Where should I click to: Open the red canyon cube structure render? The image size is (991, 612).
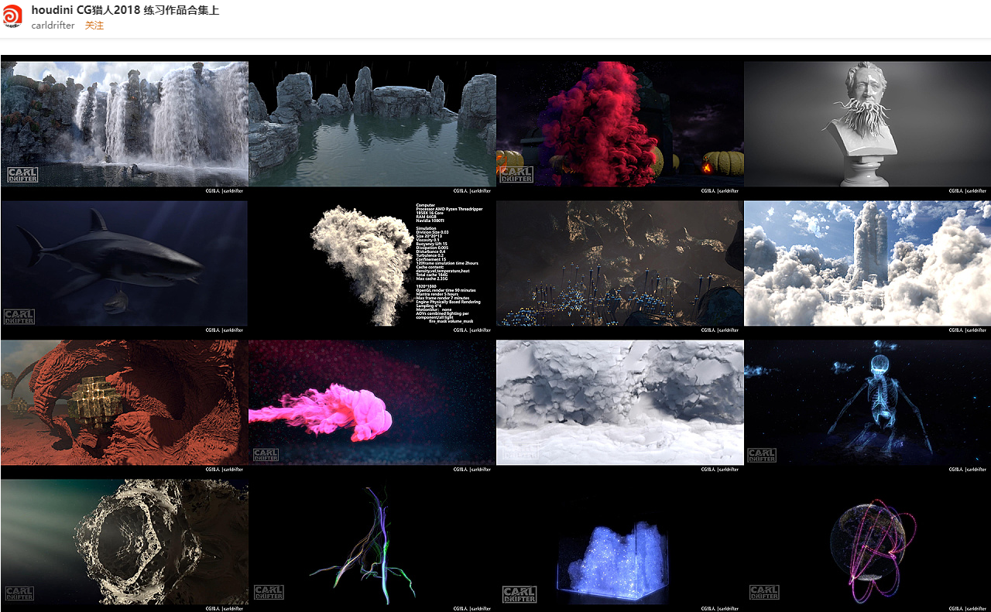coord(124,402)
